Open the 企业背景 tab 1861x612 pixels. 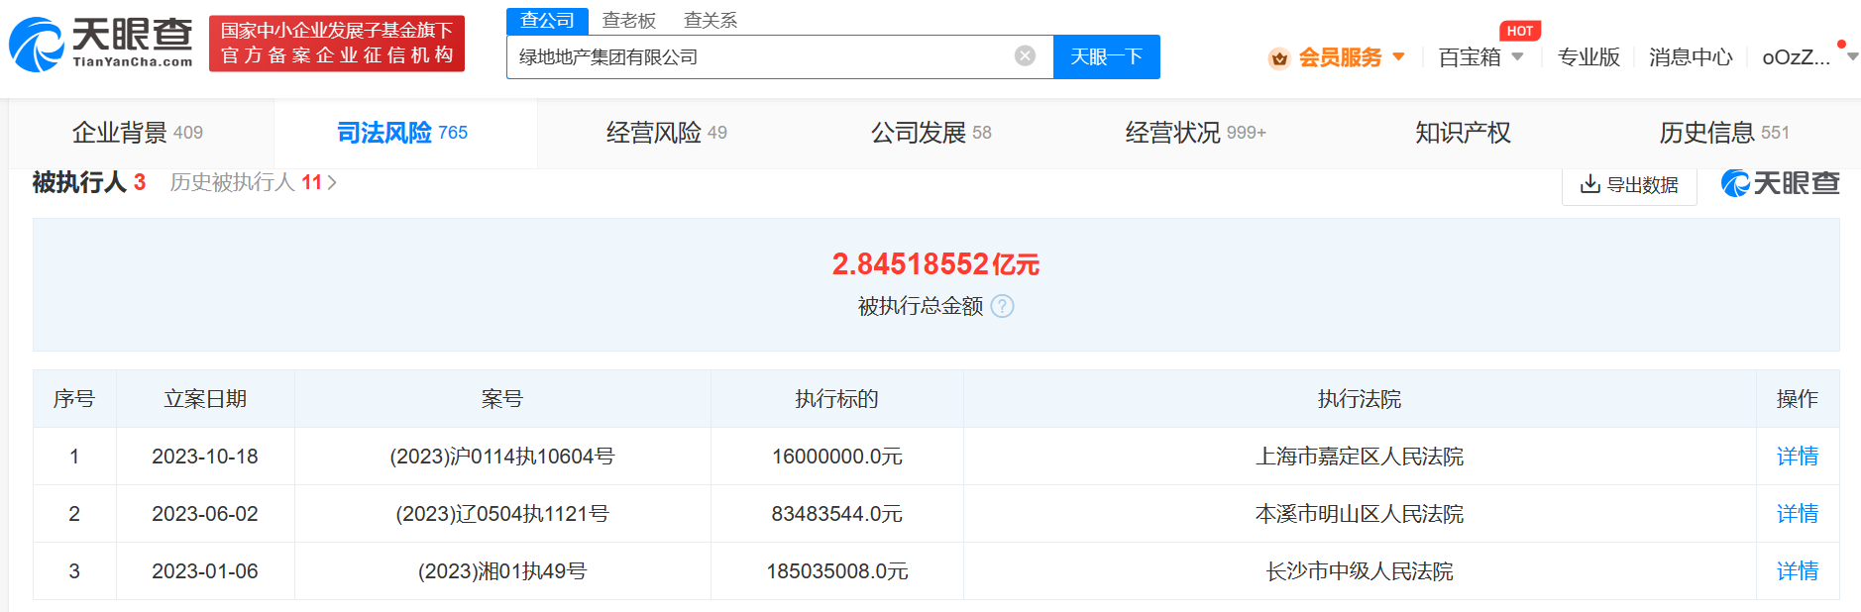click(138, 133)
